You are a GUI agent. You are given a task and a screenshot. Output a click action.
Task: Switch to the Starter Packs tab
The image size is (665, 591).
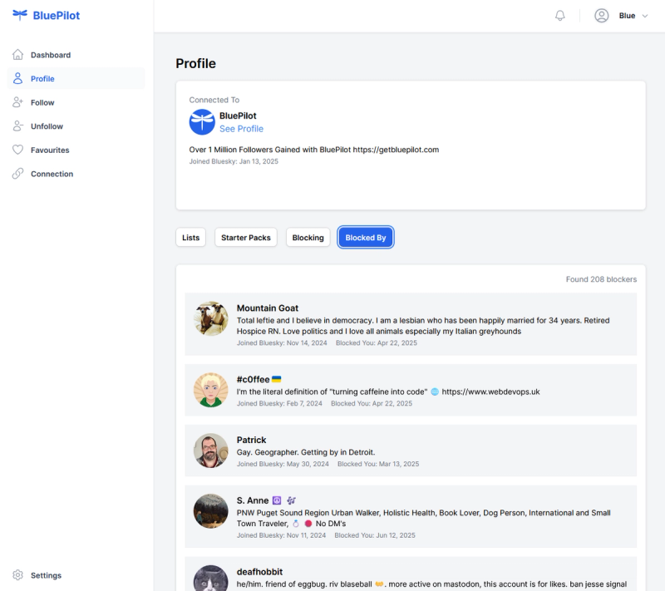pos(246,238)
